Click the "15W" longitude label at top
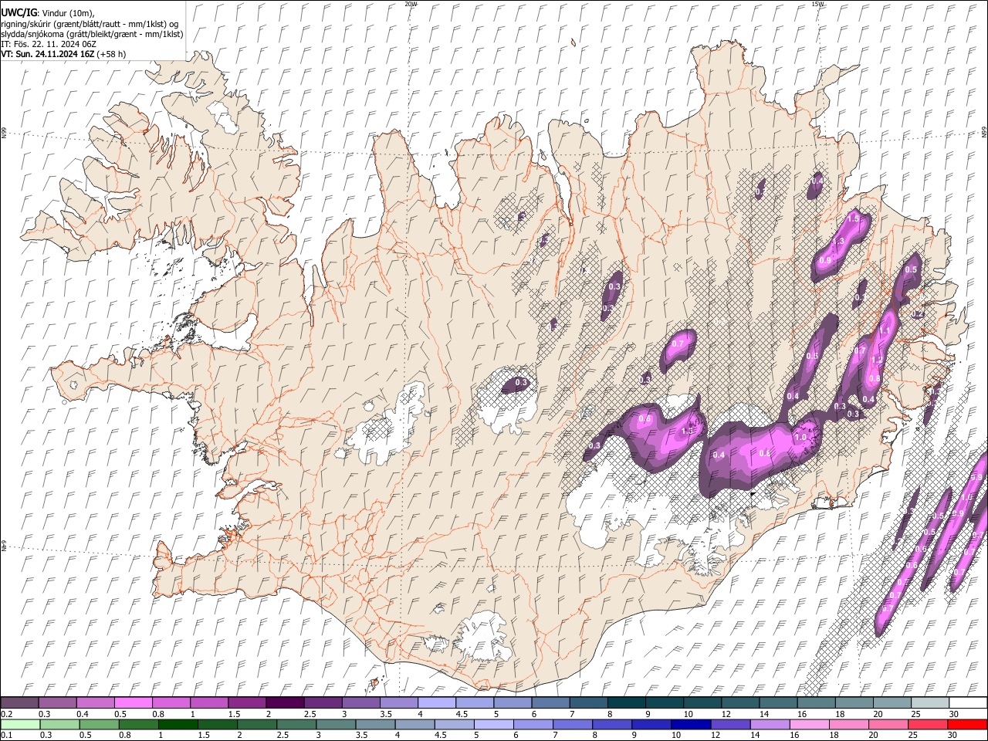Screen dimensions: 988x741 click(817, 4)
